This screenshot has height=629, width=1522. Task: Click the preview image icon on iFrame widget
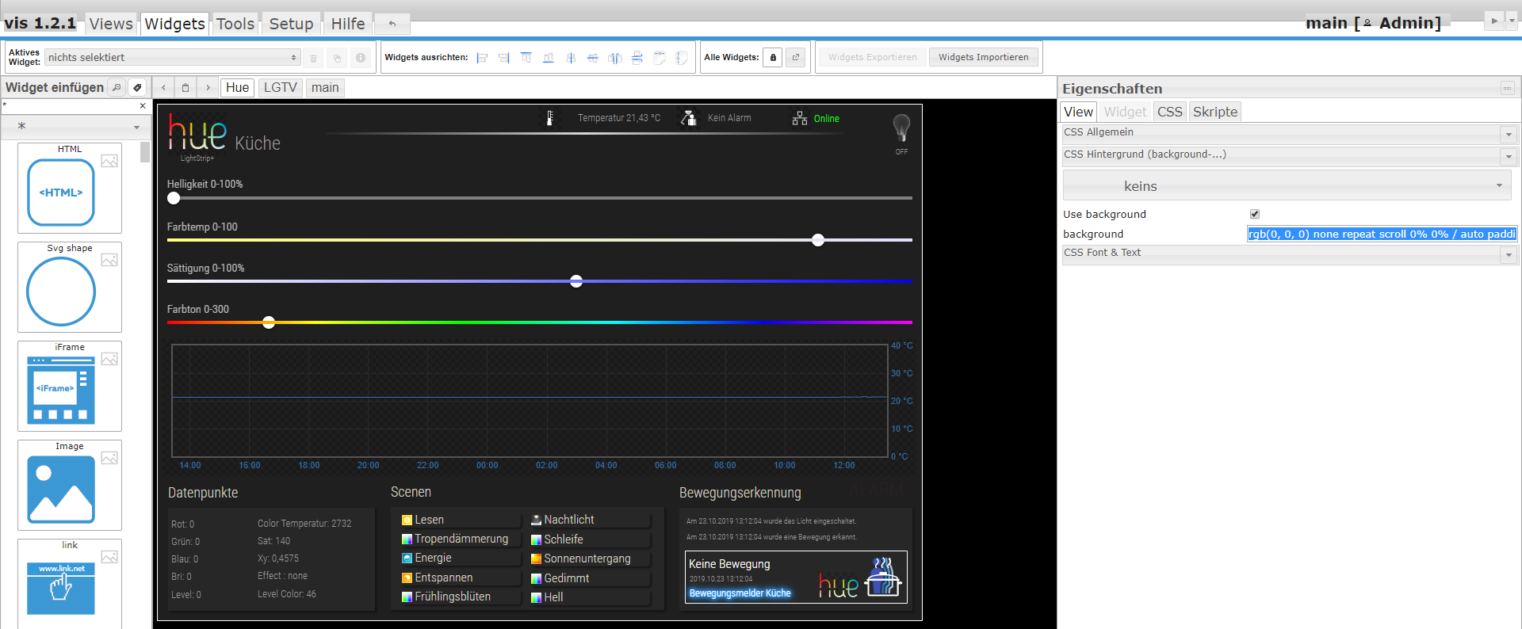pyautogui.click(x=109, y=359)
